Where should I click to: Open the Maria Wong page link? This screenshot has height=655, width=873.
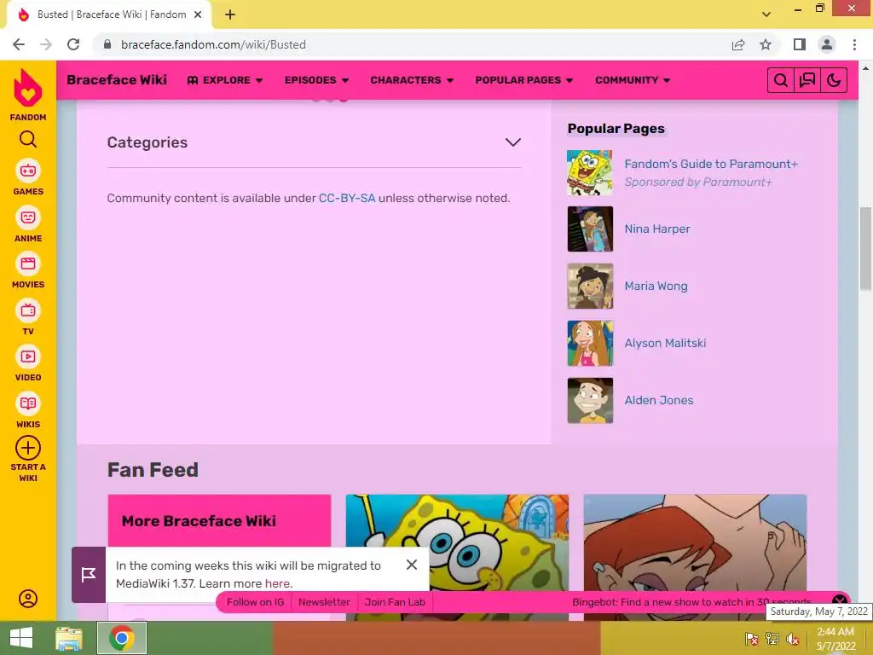[656, 287]
